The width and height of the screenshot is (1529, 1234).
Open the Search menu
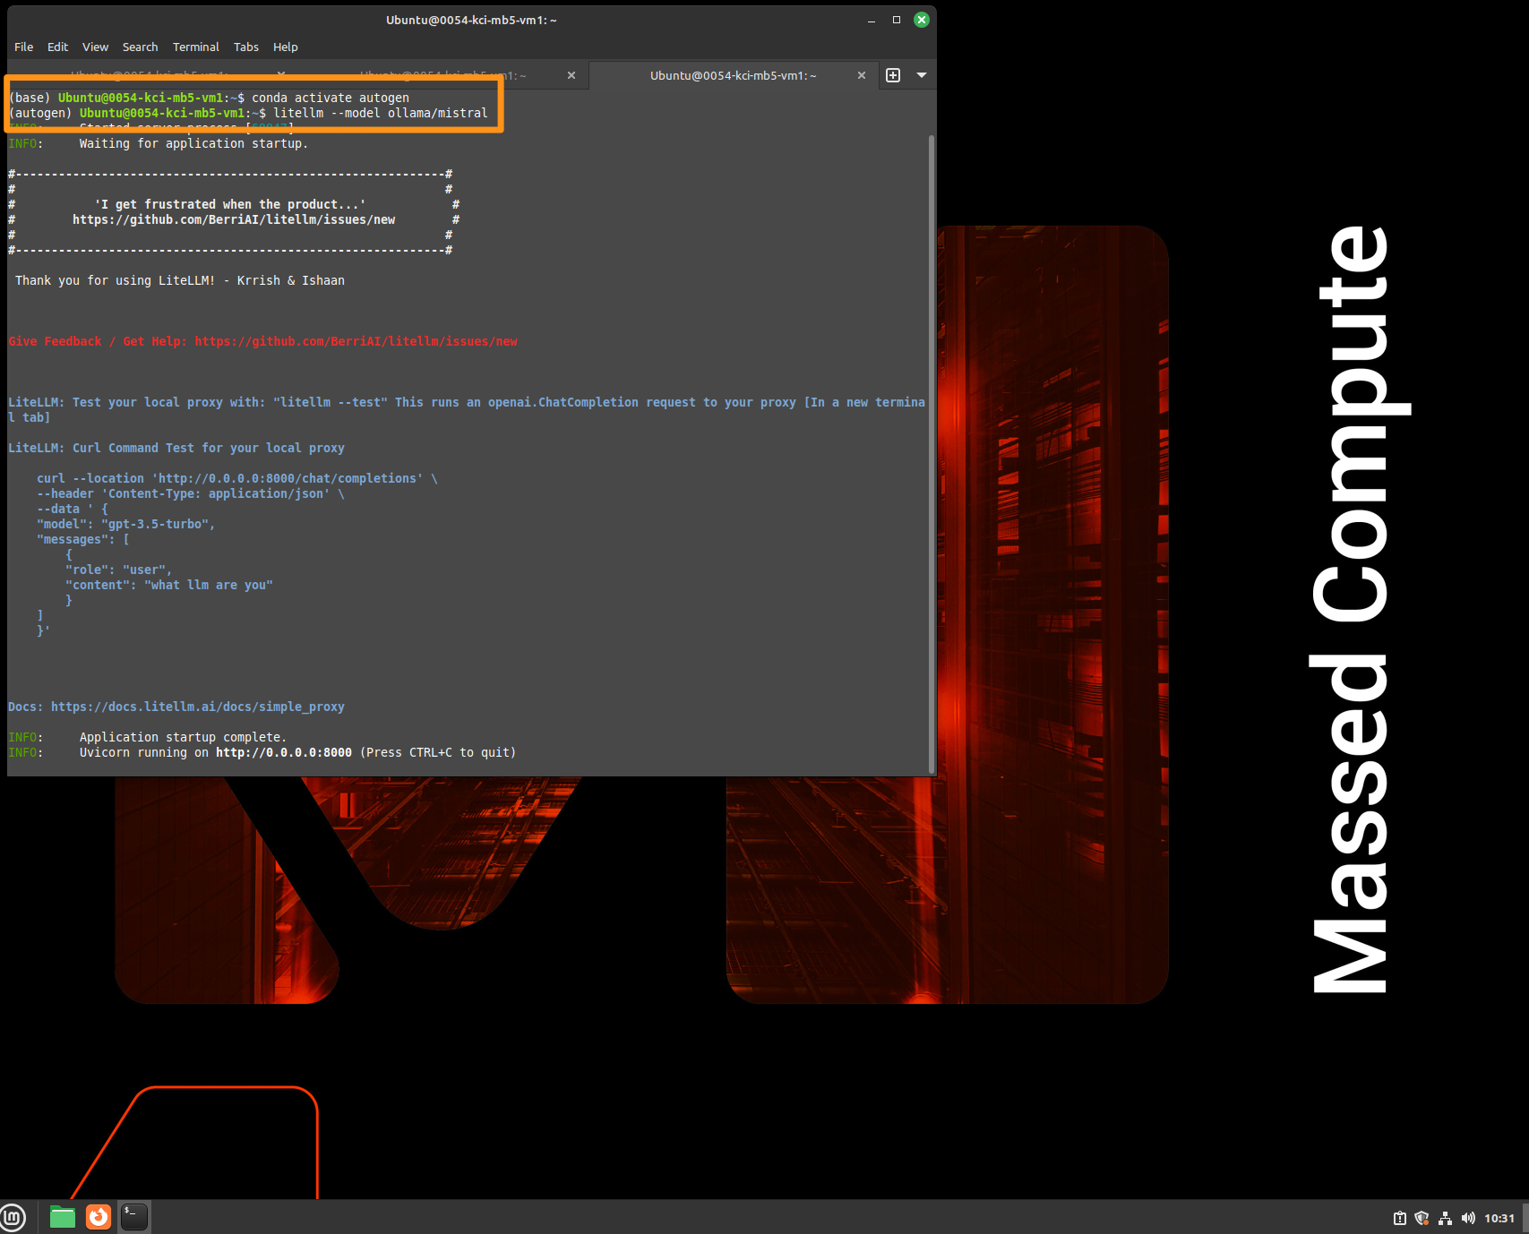point(140,47)
